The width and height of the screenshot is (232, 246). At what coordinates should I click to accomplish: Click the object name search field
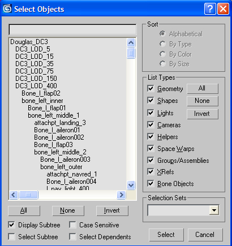pyautogui.click(x=72, y=29)
